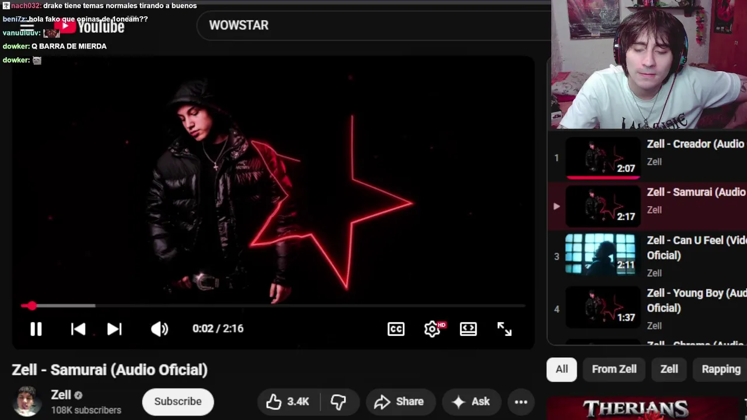The image size is (747, 420).
Task: Open the YouTube hamburger guide menu
Action: [27, 26]
